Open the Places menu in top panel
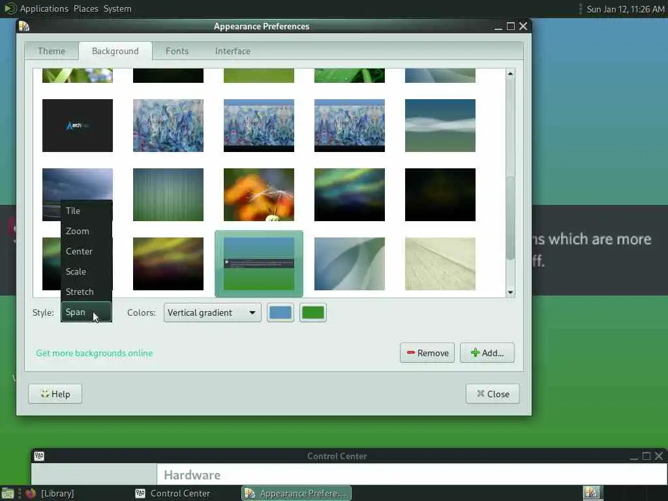This screenshot has height=501, width=668. (85, 8)
